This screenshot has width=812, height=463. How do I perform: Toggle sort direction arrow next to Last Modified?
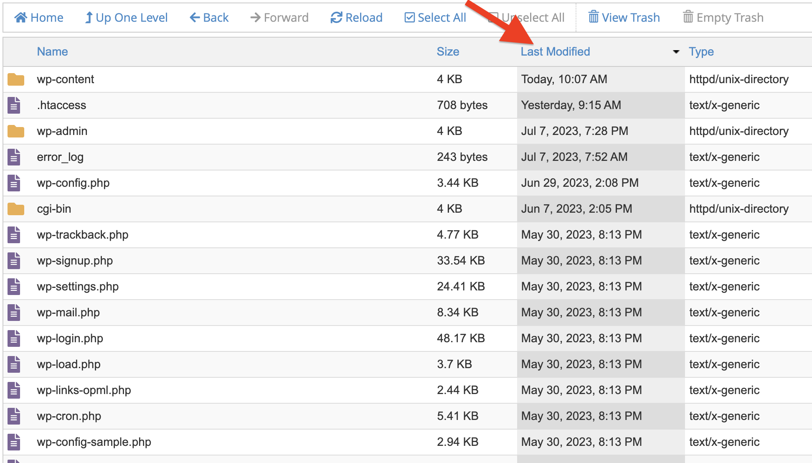tap(676, 52)
